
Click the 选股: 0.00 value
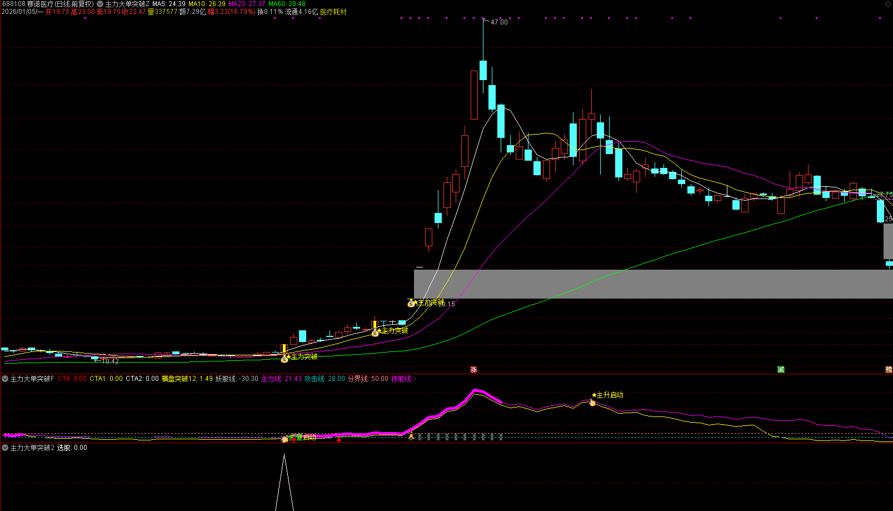tap(72, 448)
